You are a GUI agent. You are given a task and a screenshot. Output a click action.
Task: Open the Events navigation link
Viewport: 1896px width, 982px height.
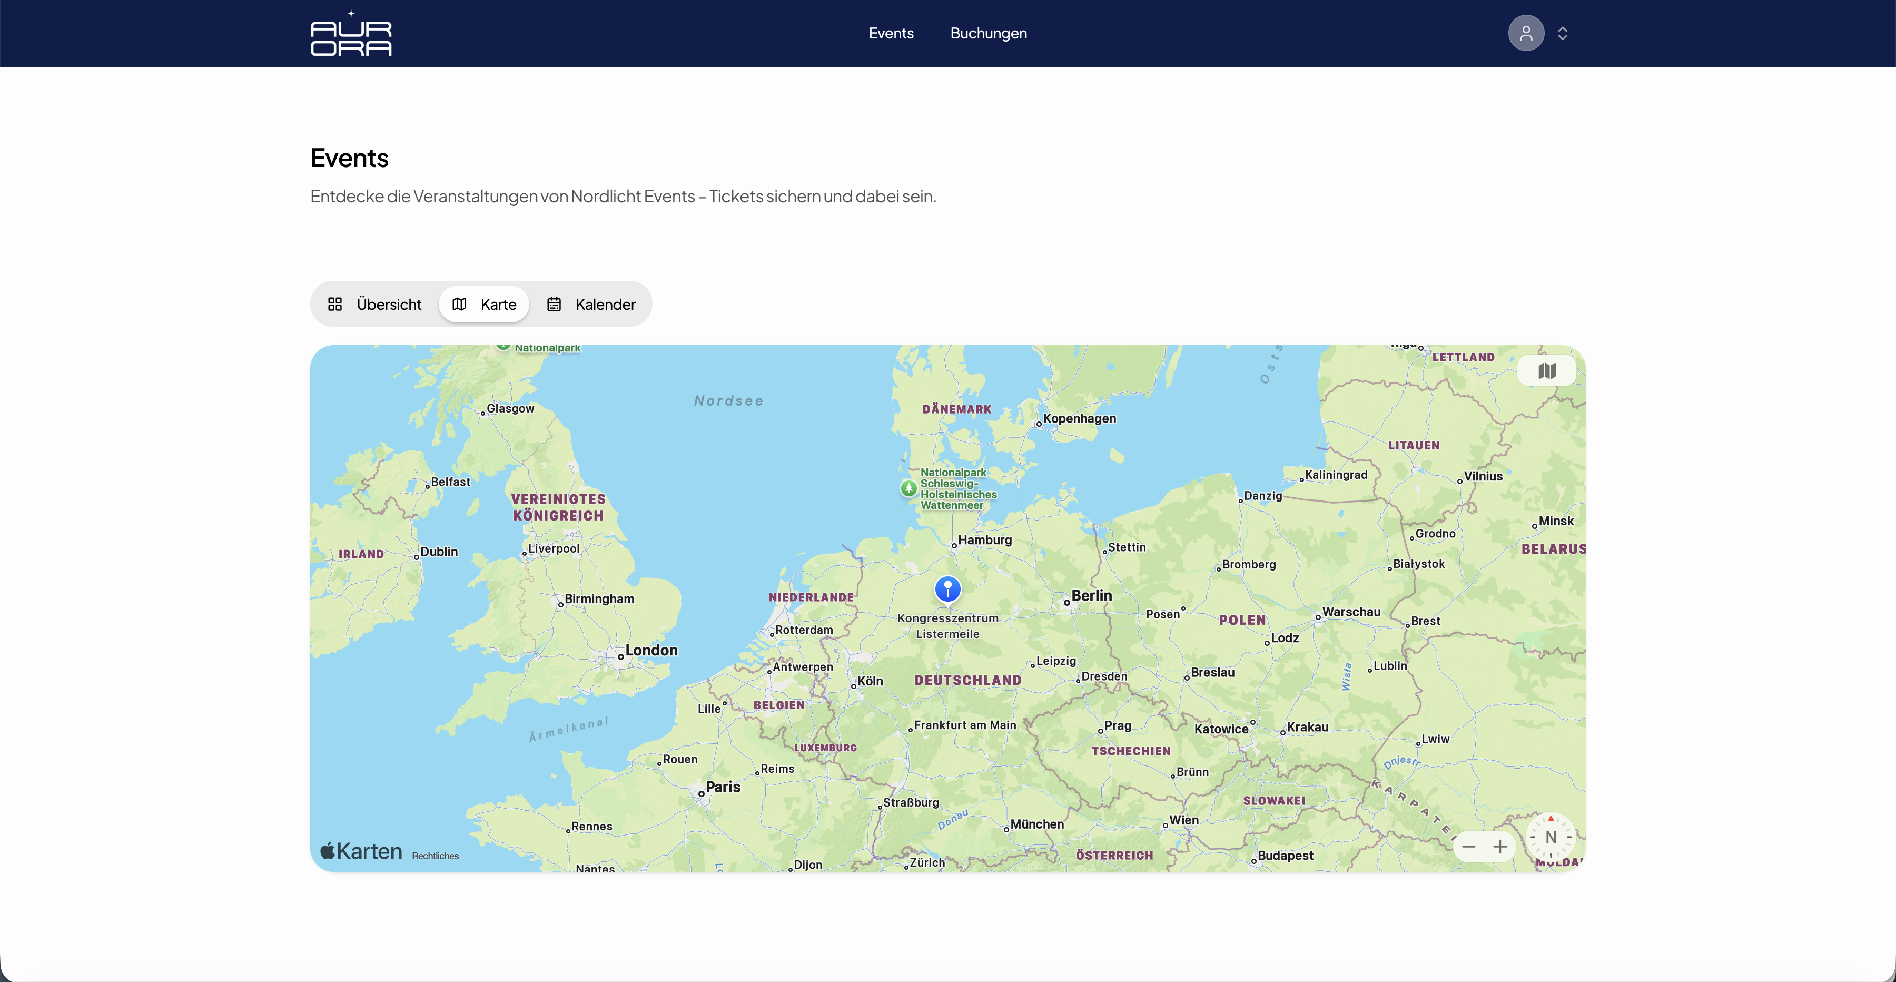tap(891, 33)
